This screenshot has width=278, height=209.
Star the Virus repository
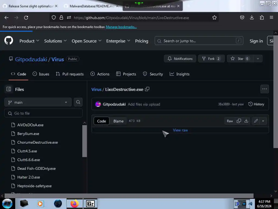point(240,59)
